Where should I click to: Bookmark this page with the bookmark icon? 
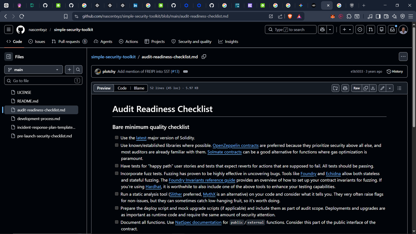click(66, 16)
